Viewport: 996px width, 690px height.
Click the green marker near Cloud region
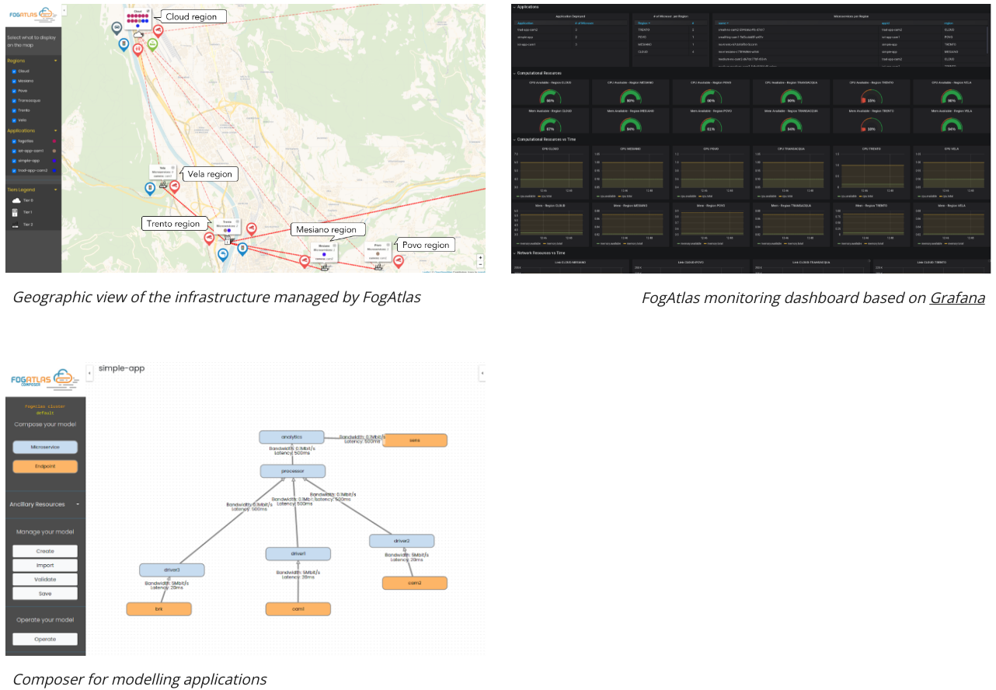pos(152,44)
